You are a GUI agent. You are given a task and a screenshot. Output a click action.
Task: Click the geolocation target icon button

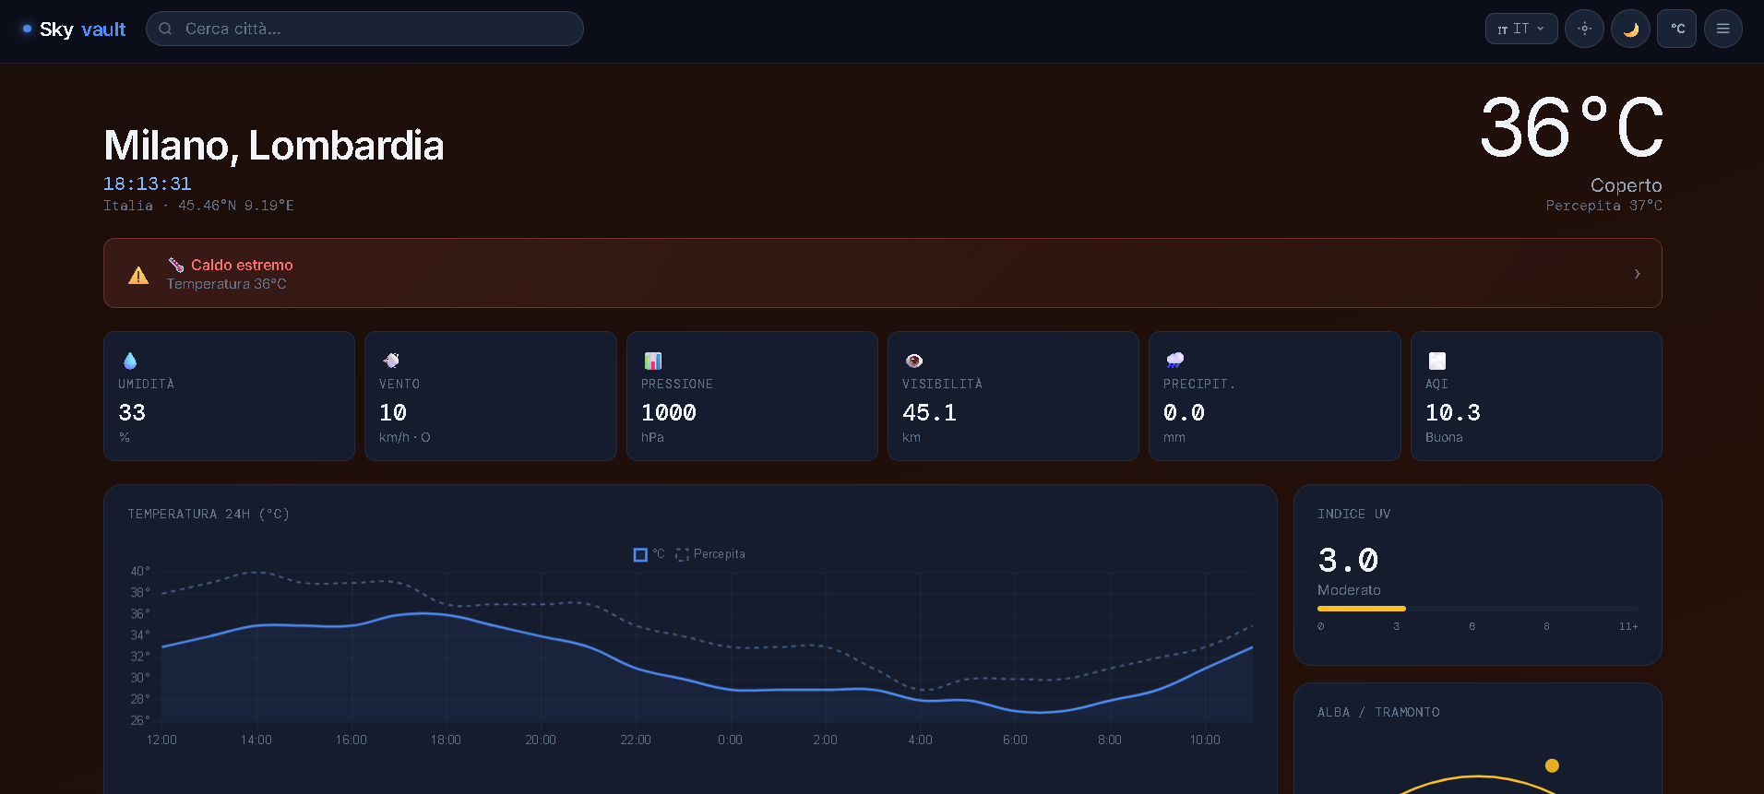pyautogui.click(x=1584, y=29)
